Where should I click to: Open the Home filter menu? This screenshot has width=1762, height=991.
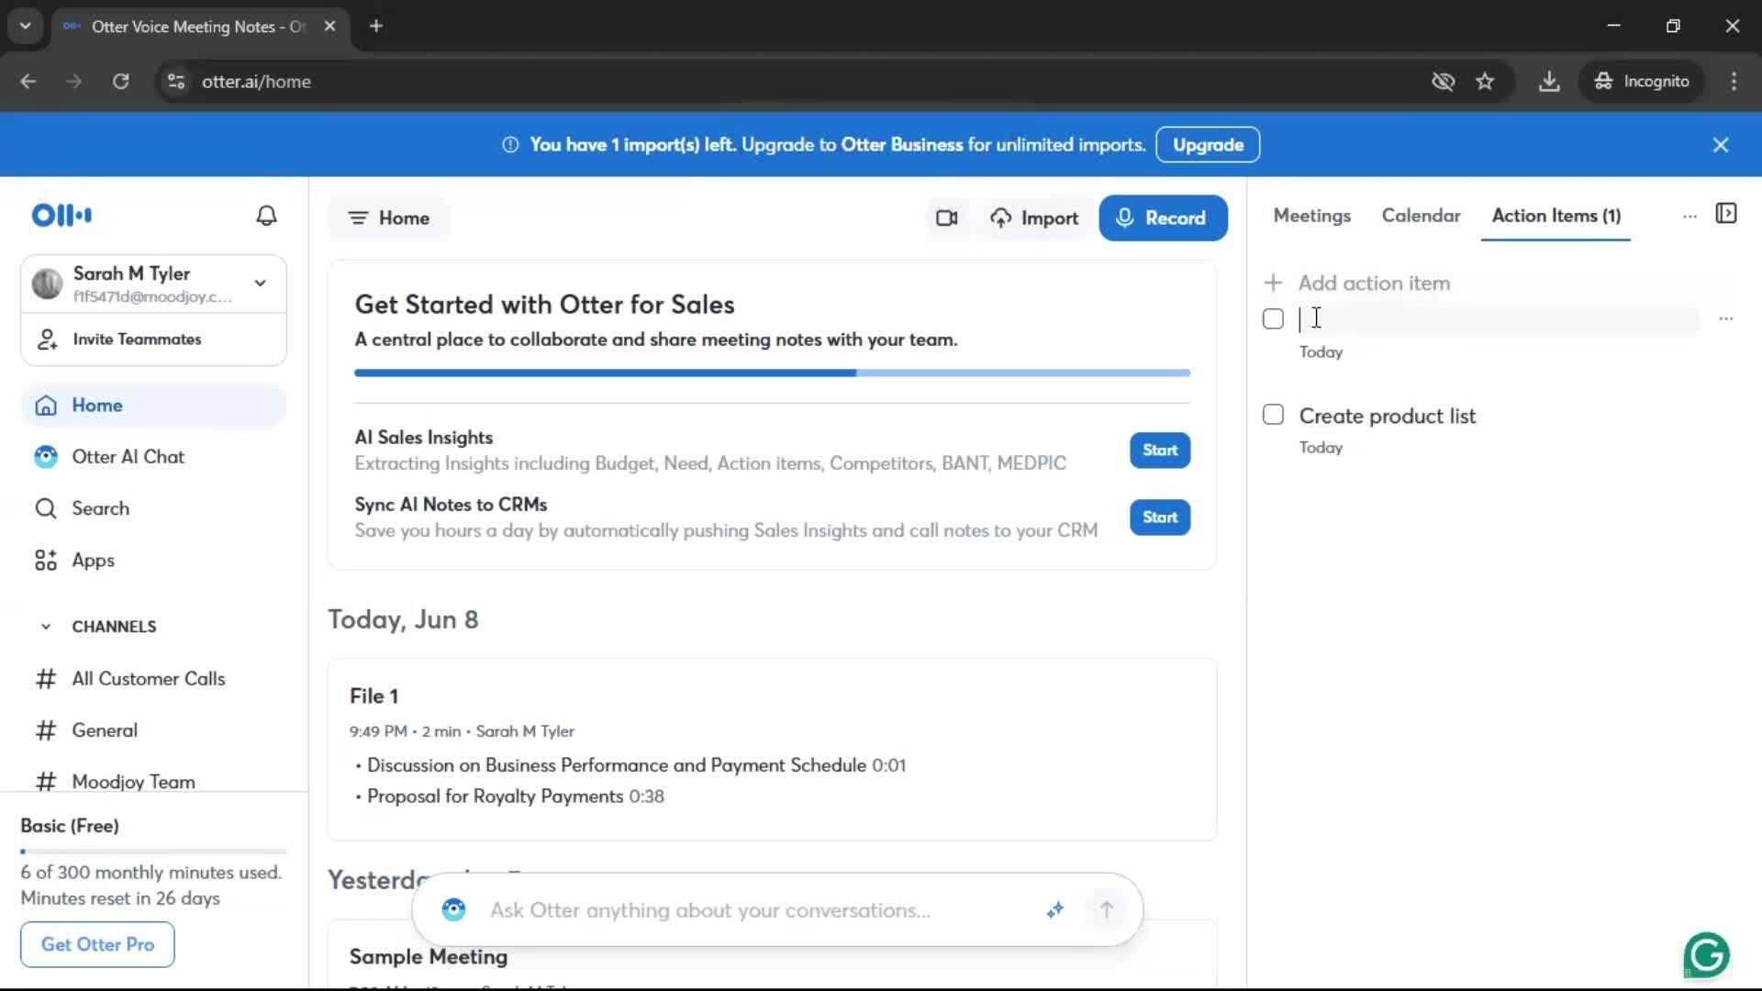pyautogui.click(x=389, y=218)
